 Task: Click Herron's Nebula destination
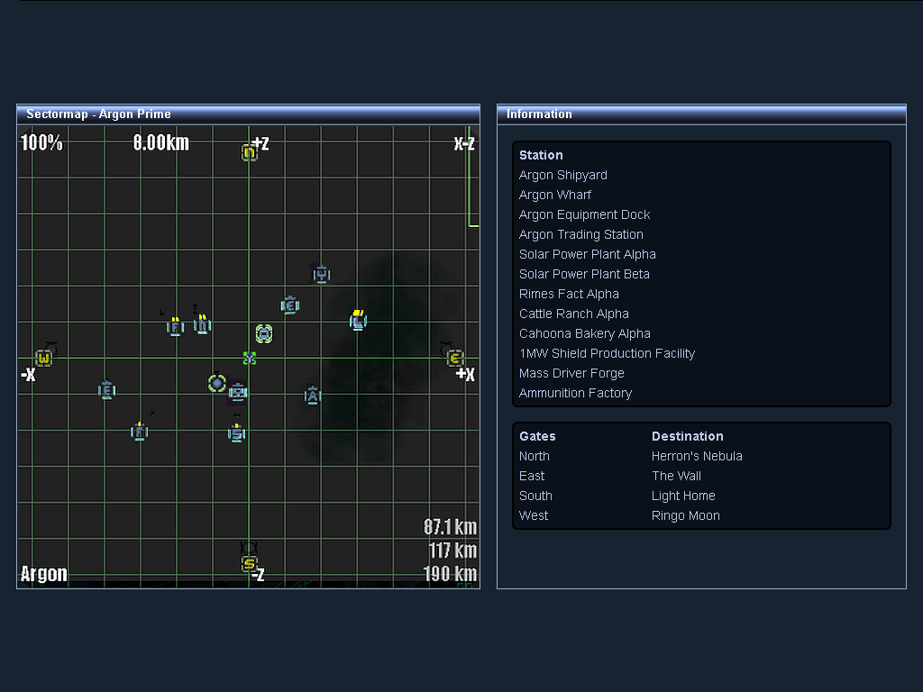[x=697, y=456]
